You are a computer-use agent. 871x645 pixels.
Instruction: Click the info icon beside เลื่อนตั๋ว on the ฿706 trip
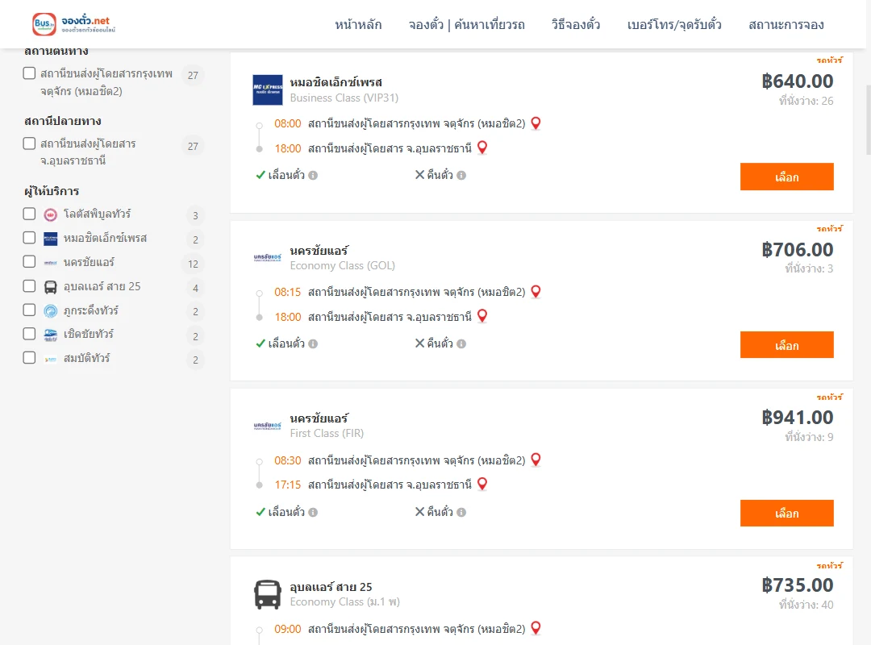coord(313,344)
